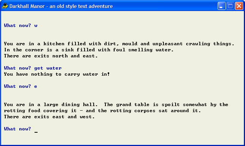This screenshot has width=245, height=146.
Task: Click the 'There are exits east and west.' line
Action: pyautogui.click(x=49, y=117)
